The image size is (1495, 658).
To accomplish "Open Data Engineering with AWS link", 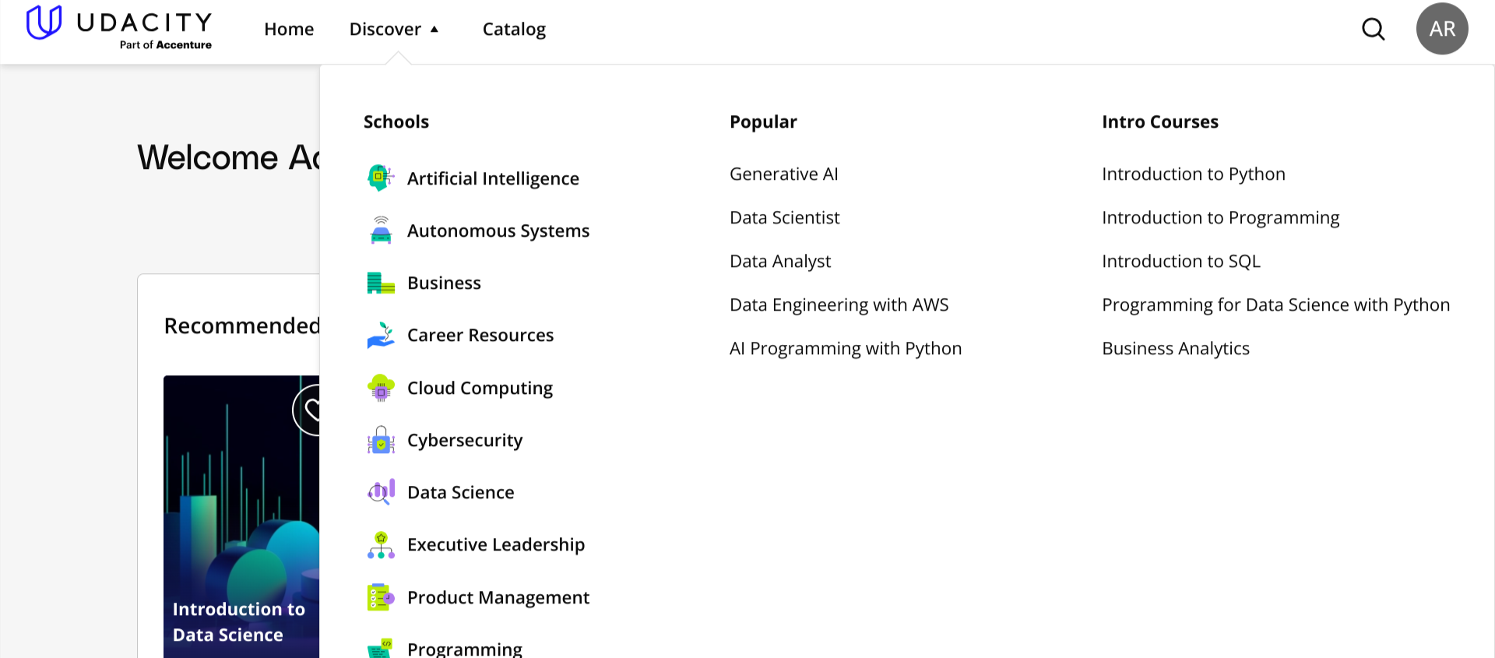I will pyautogui.click(x=839, y=305).
